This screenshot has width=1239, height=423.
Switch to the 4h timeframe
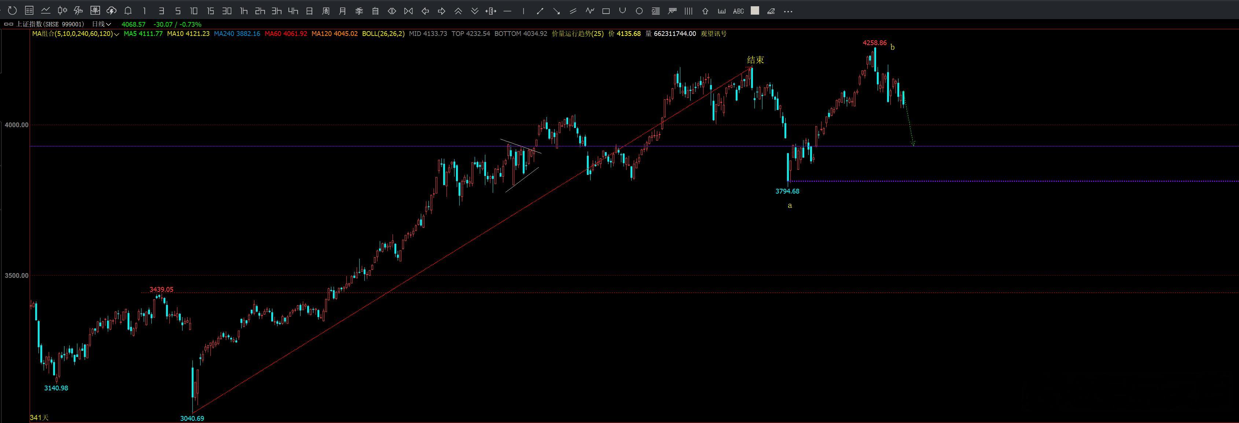coord(293,11)
